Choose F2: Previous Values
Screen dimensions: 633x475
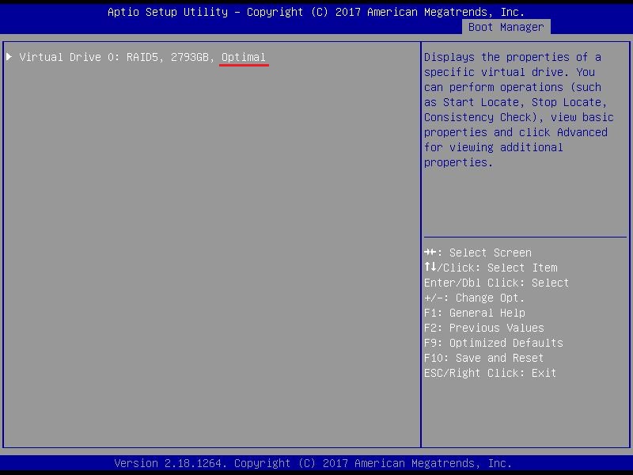click(x=483, y=328)
